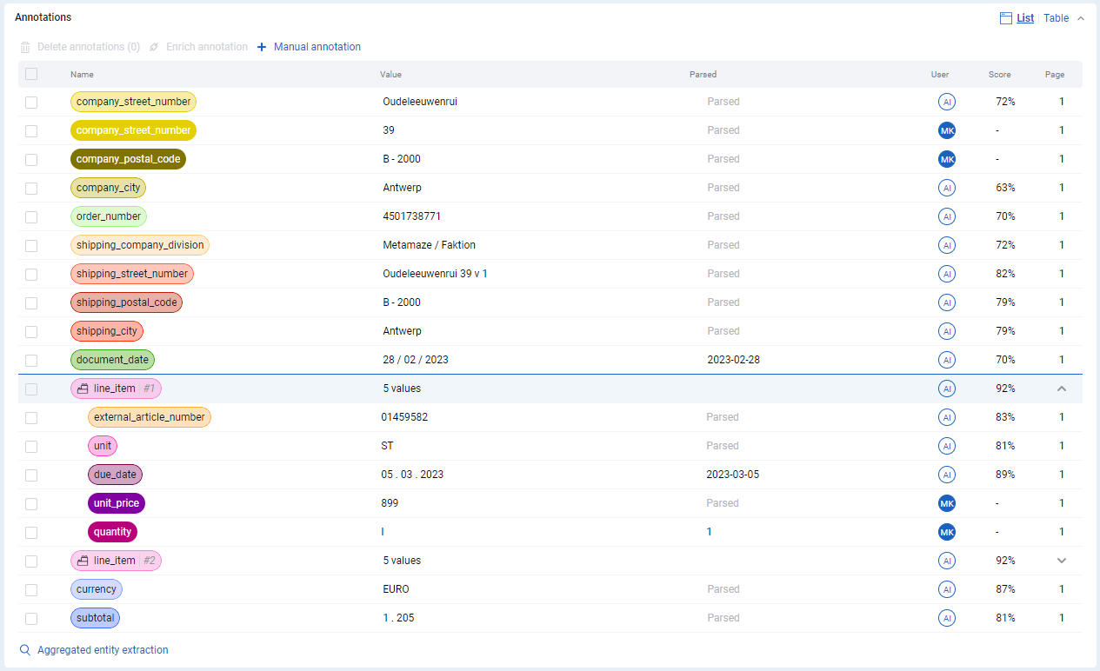The height and width of the screenshot is (671, 1100).
Task: Click the Enrich annotation link icon
Action: [154, 47]
